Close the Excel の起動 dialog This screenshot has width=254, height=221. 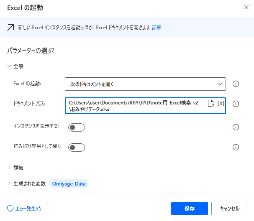[x=246, y=7]
